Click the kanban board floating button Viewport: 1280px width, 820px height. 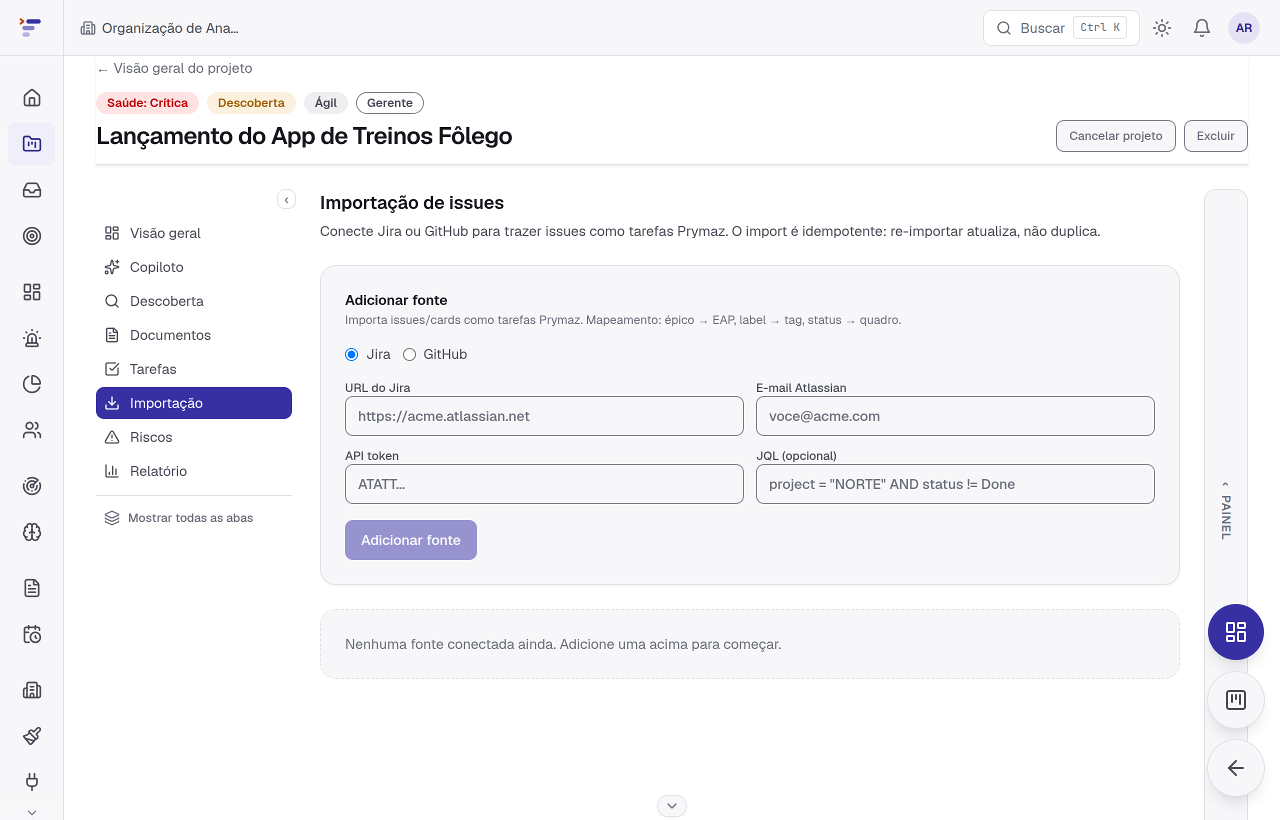click(x=1235, y=699)
